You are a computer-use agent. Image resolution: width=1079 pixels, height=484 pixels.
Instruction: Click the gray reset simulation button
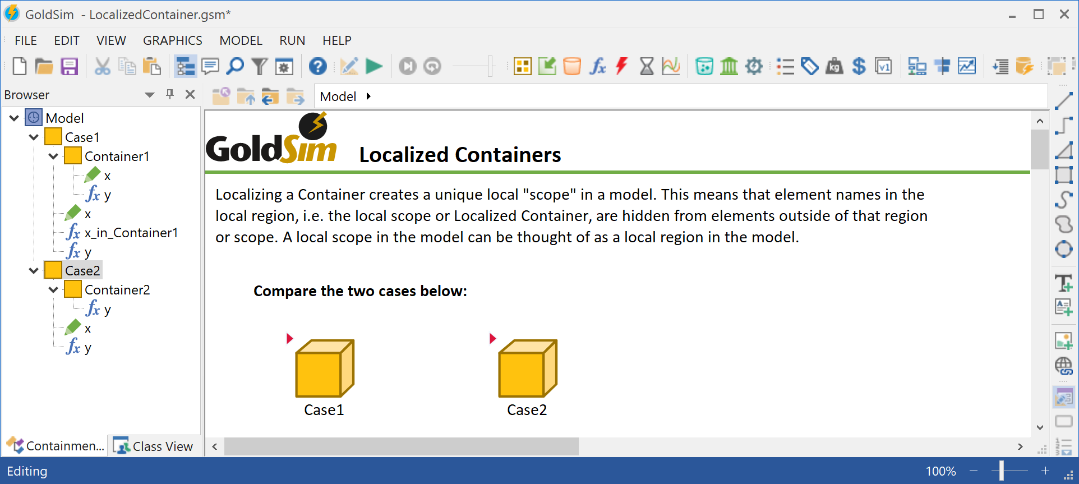(x=432, y=66)
